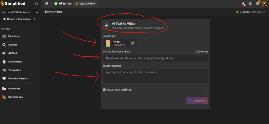Click the My Assets folder icon
The height and width of the screenshot is (124, 269).
coord(4,89)
